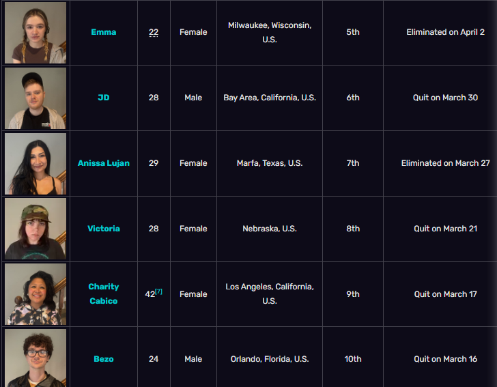The image size is (497, 387).
Task: Select the 5th placement cell
Action: [353, 32]
